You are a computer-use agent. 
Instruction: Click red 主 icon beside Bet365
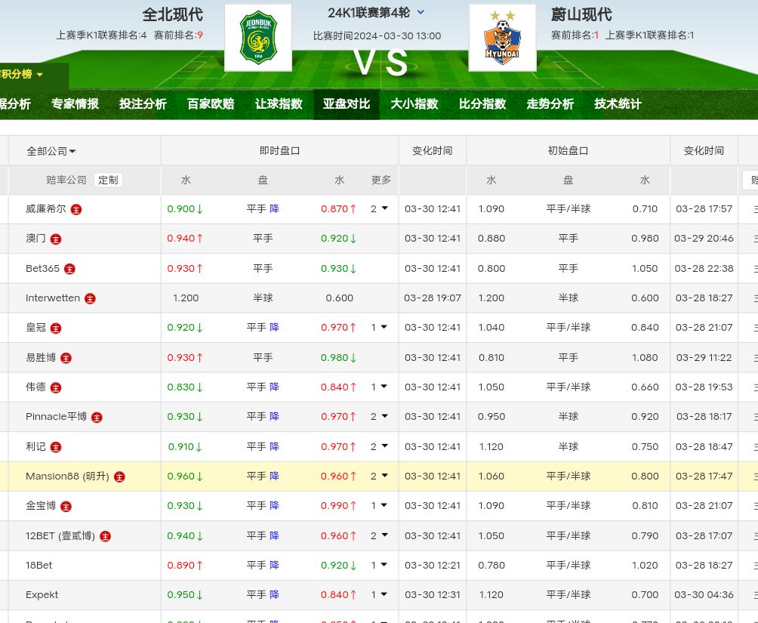[69, 269]
